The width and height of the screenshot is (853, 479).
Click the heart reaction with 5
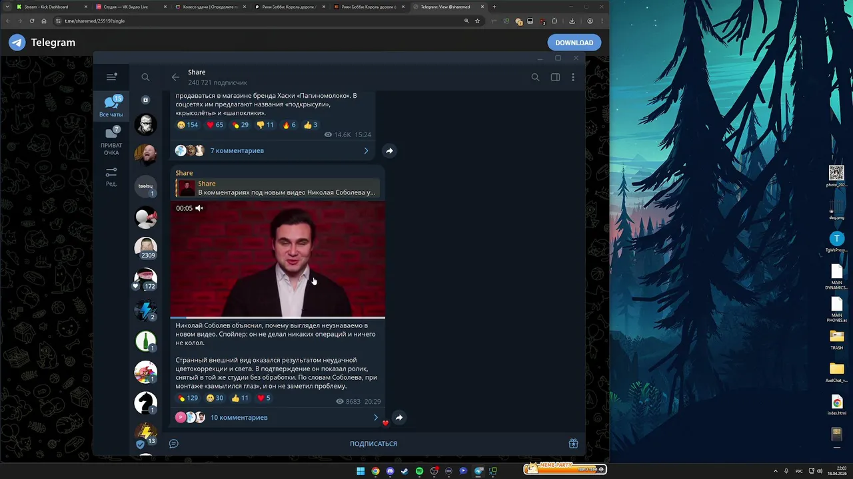(x=264, y=398)
